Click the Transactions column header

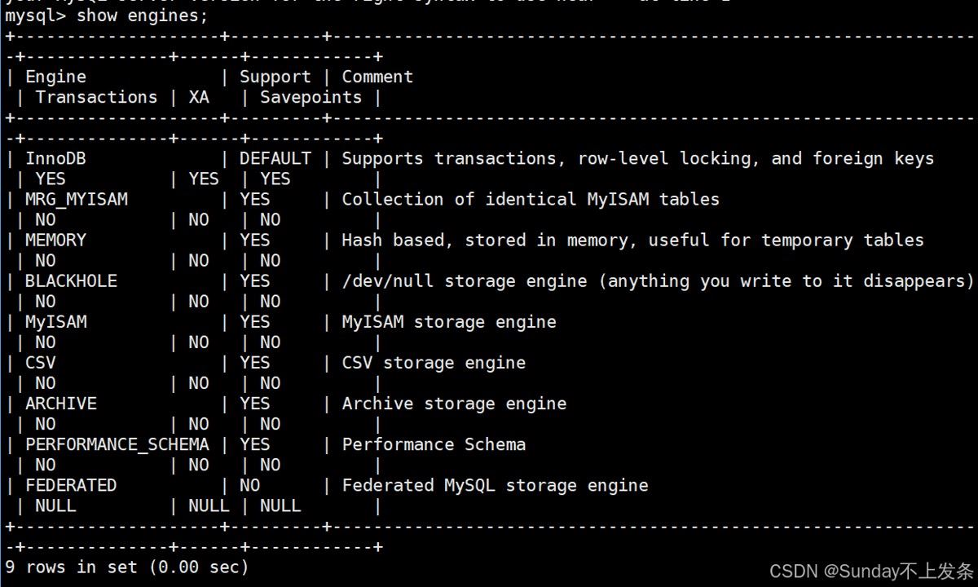(x=96, y=97)
